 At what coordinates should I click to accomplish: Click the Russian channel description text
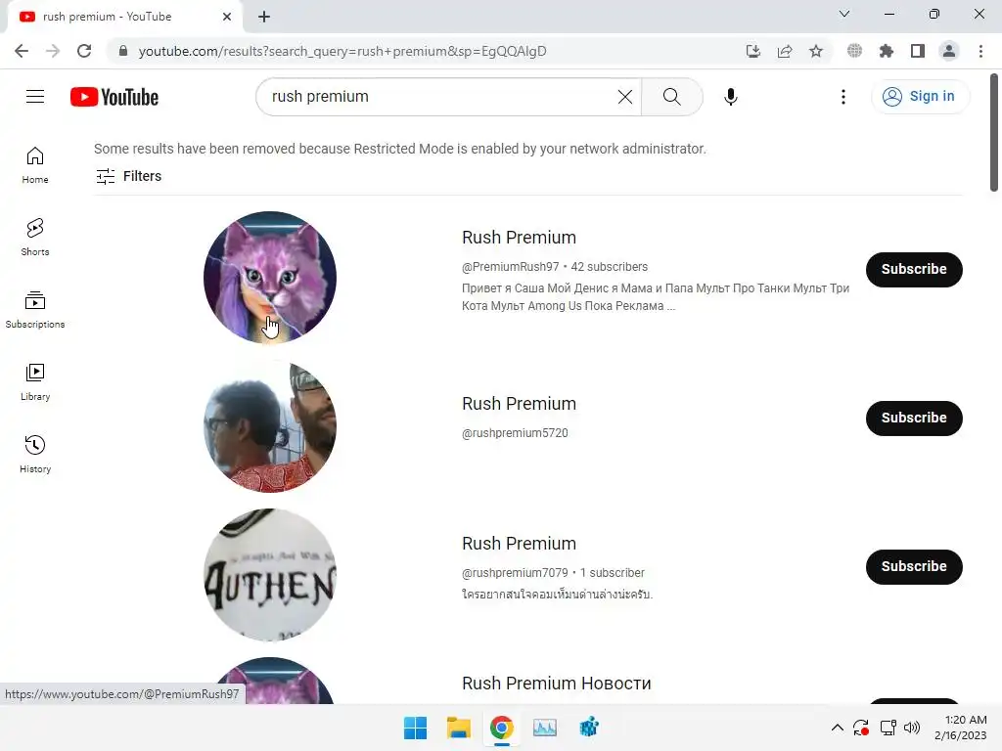[656, 297]
